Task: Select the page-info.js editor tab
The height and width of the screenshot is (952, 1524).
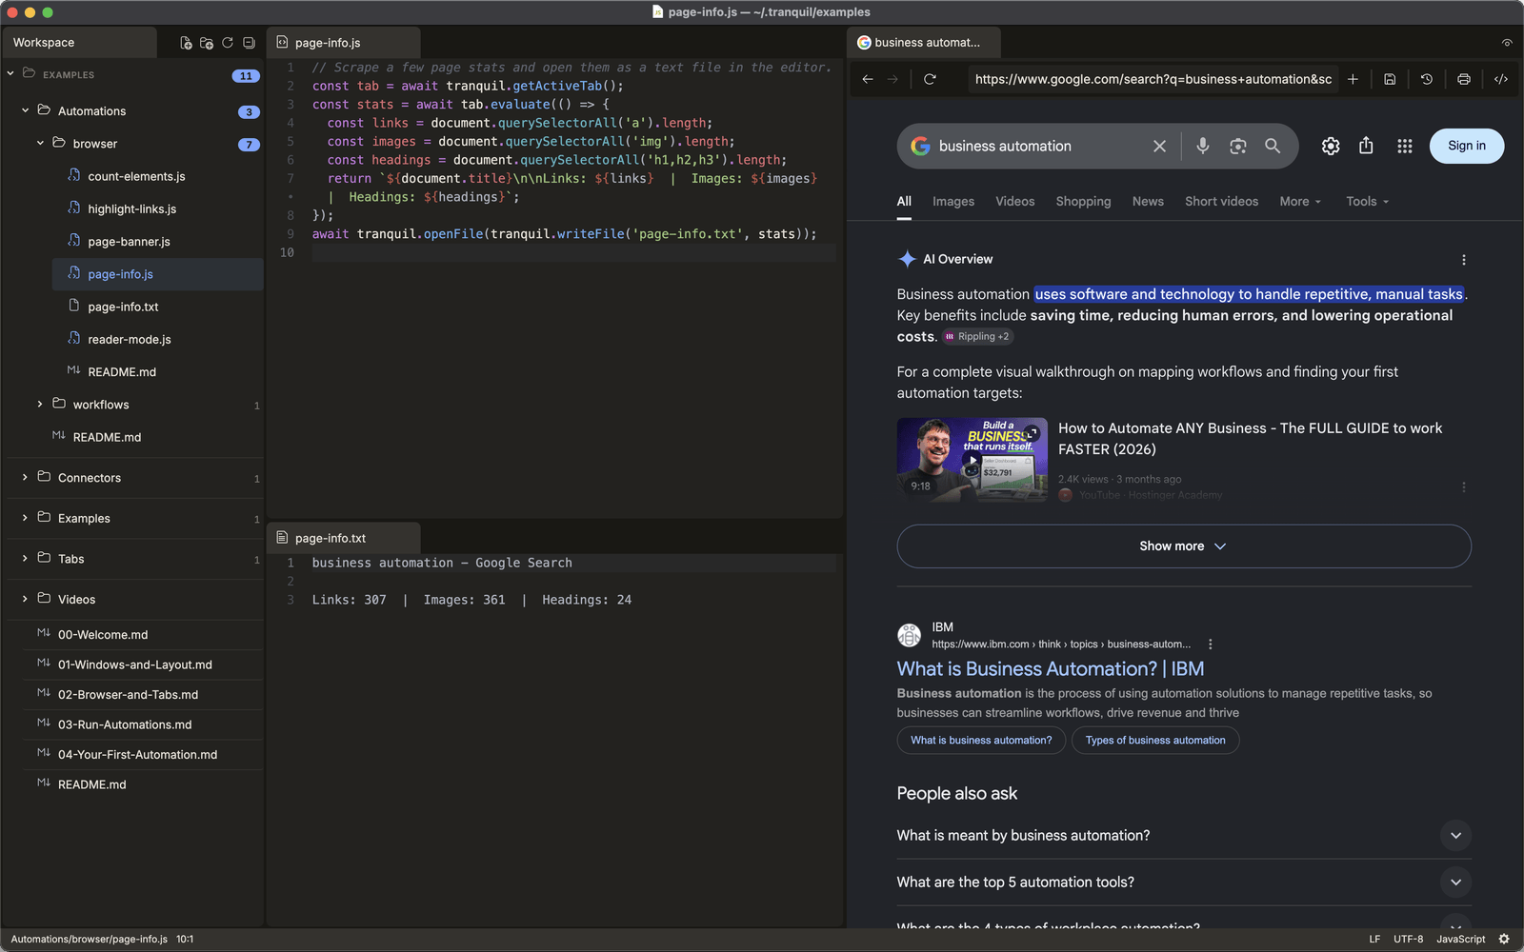Action: [x=344, y=43]
